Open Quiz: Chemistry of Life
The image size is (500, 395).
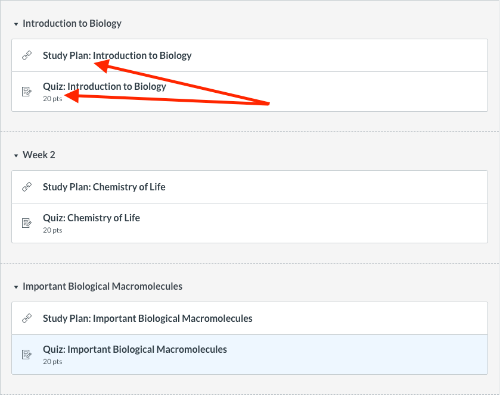91,218
